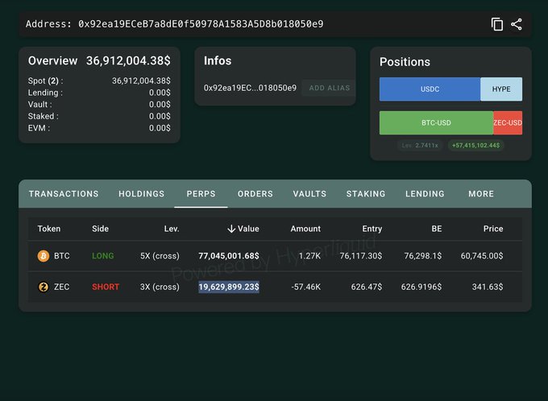Click the Spot (2) label

[45, 81]
